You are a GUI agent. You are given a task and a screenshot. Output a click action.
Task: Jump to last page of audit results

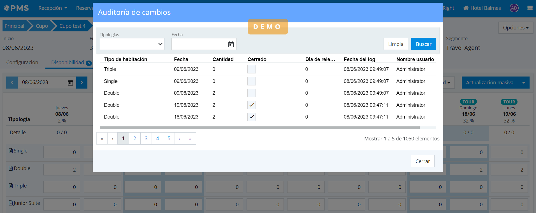pos(190,138)
